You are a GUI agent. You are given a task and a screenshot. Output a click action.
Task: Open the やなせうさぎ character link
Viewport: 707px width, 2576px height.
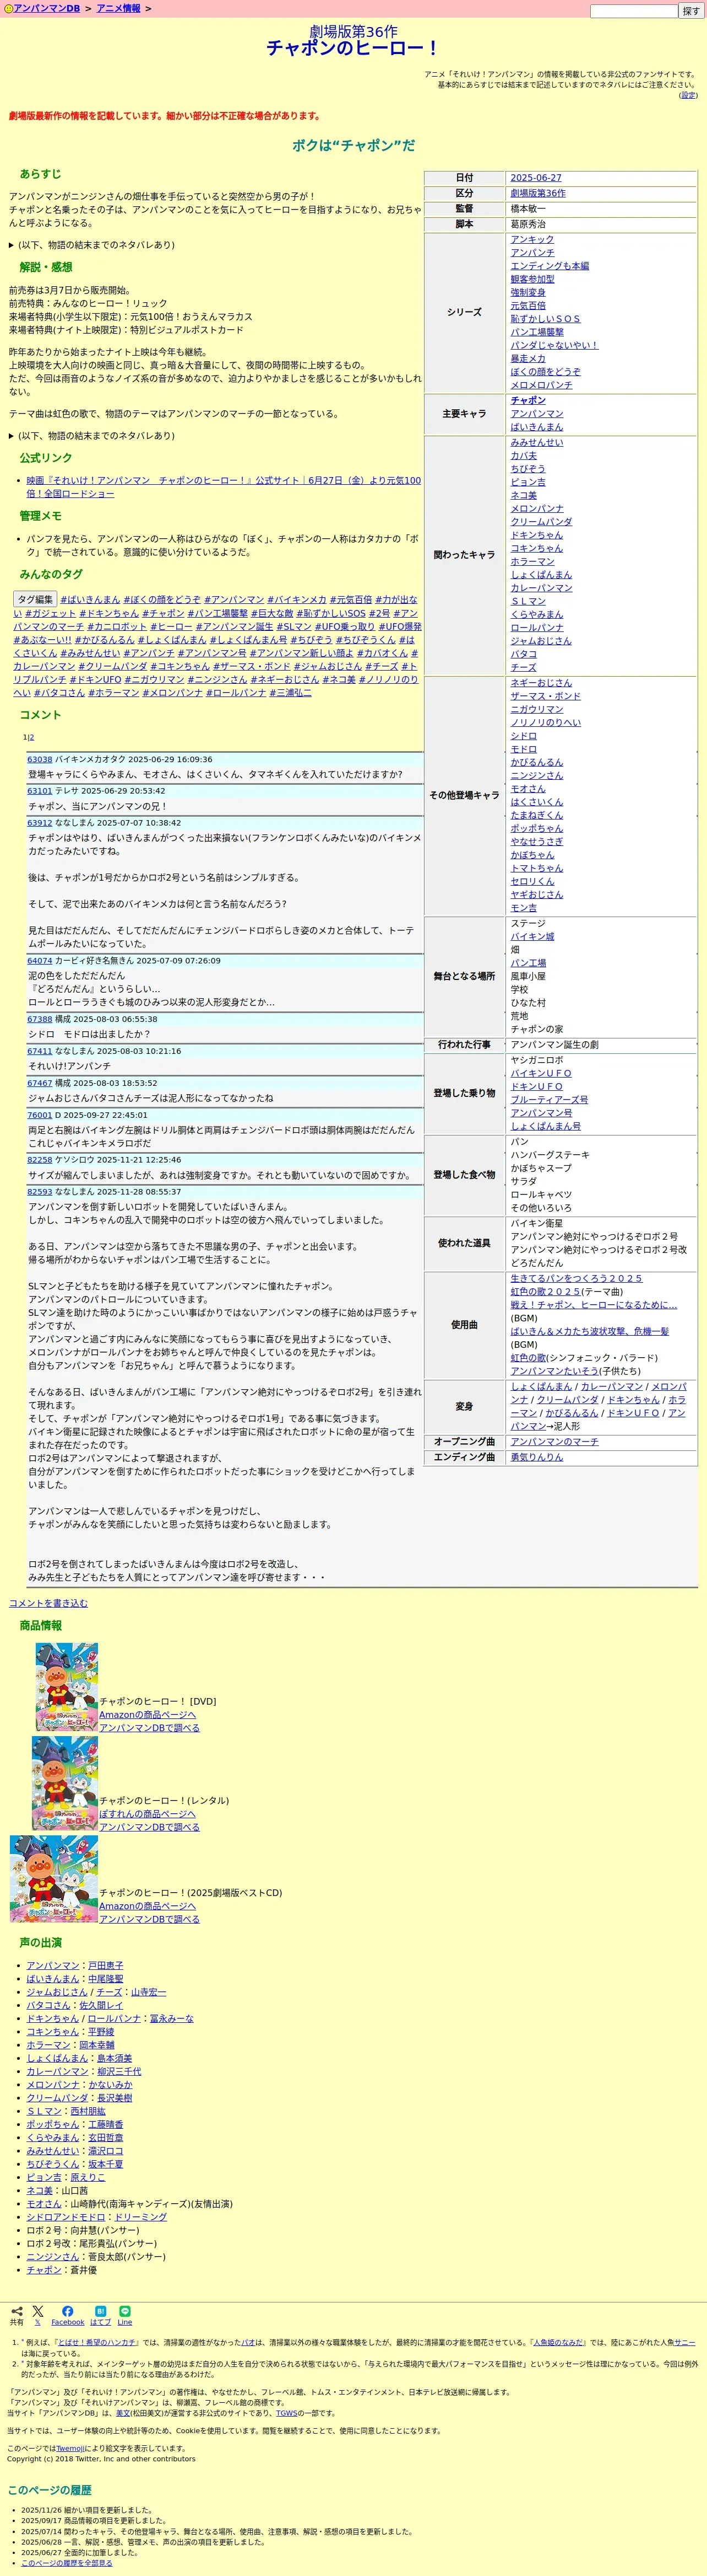coord(536,841)
